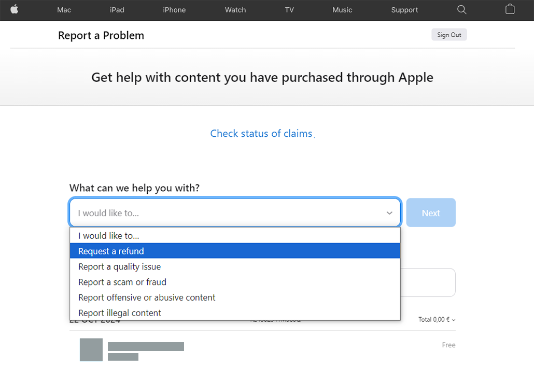Select 'Report a scam or fraud'

point(235,282)
